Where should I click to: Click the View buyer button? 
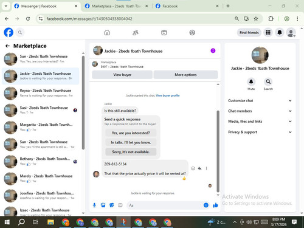[122, 75]
